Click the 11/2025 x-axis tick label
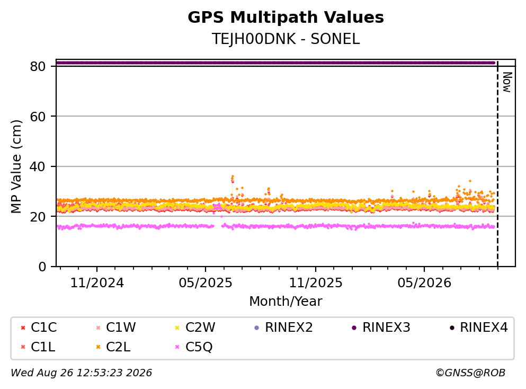Viewport: 526px width, 389px height. point(316,283)
